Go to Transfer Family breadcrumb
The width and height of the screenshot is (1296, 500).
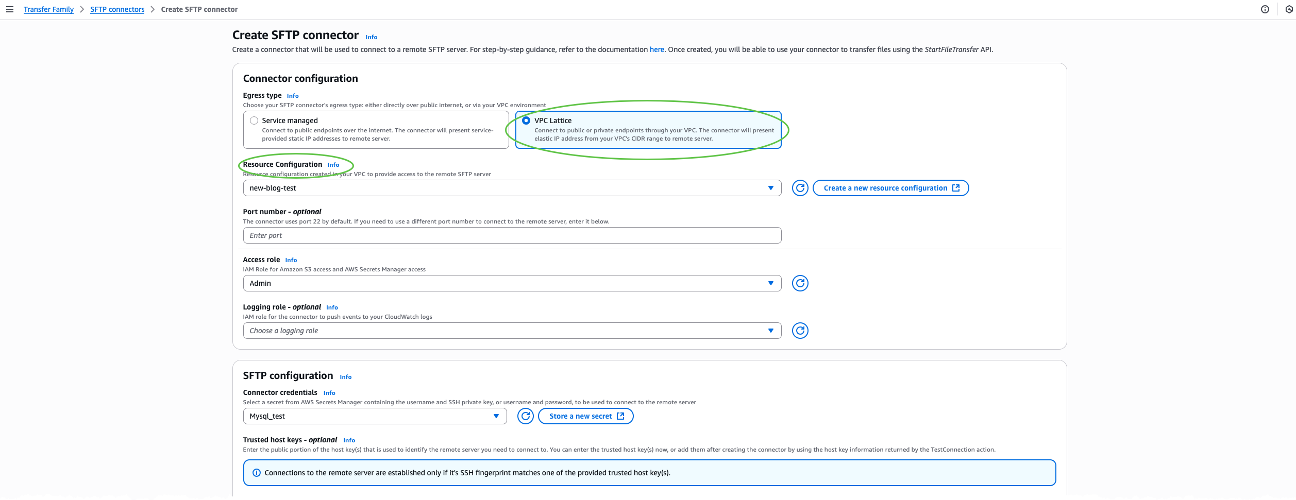coord(48,9)
